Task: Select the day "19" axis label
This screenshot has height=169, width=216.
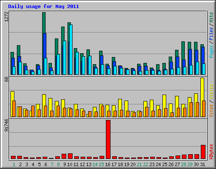Action: tap(127, 164)
